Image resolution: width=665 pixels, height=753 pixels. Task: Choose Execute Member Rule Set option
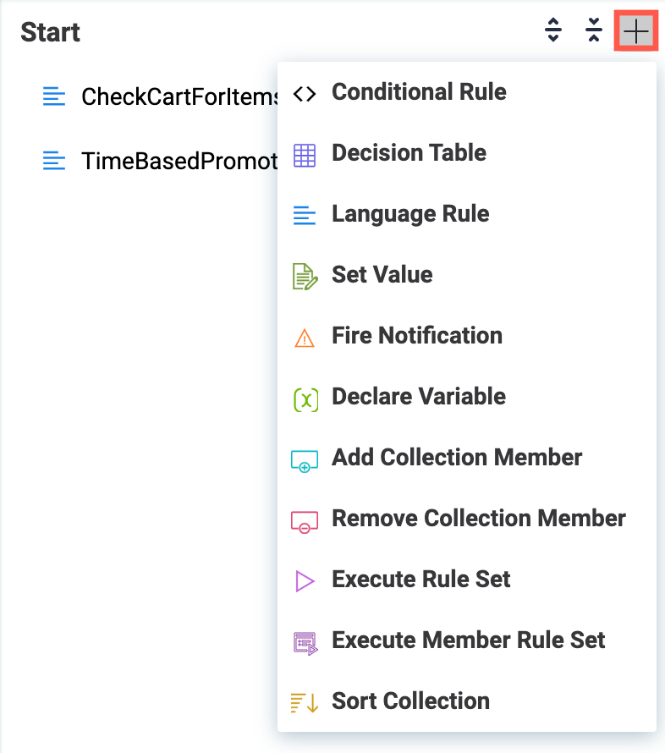tap(468, 640)
